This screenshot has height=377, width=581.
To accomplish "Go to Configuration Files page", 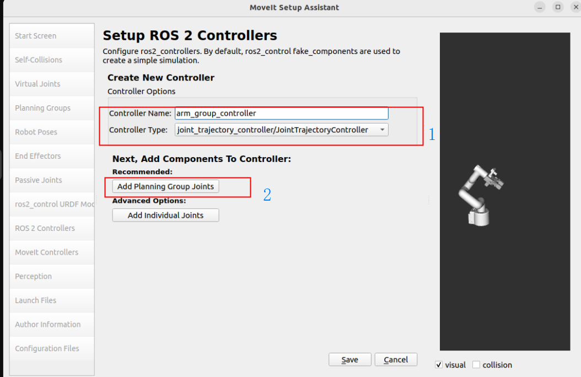I will [x=52, y=349].
